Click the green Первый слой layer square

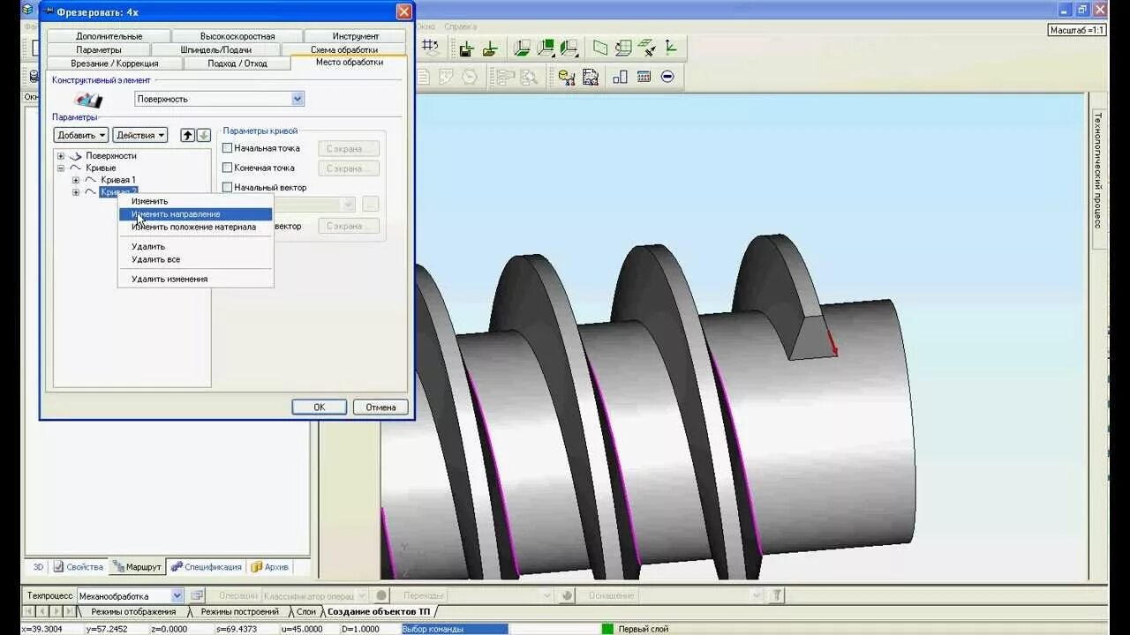(607, 629)
